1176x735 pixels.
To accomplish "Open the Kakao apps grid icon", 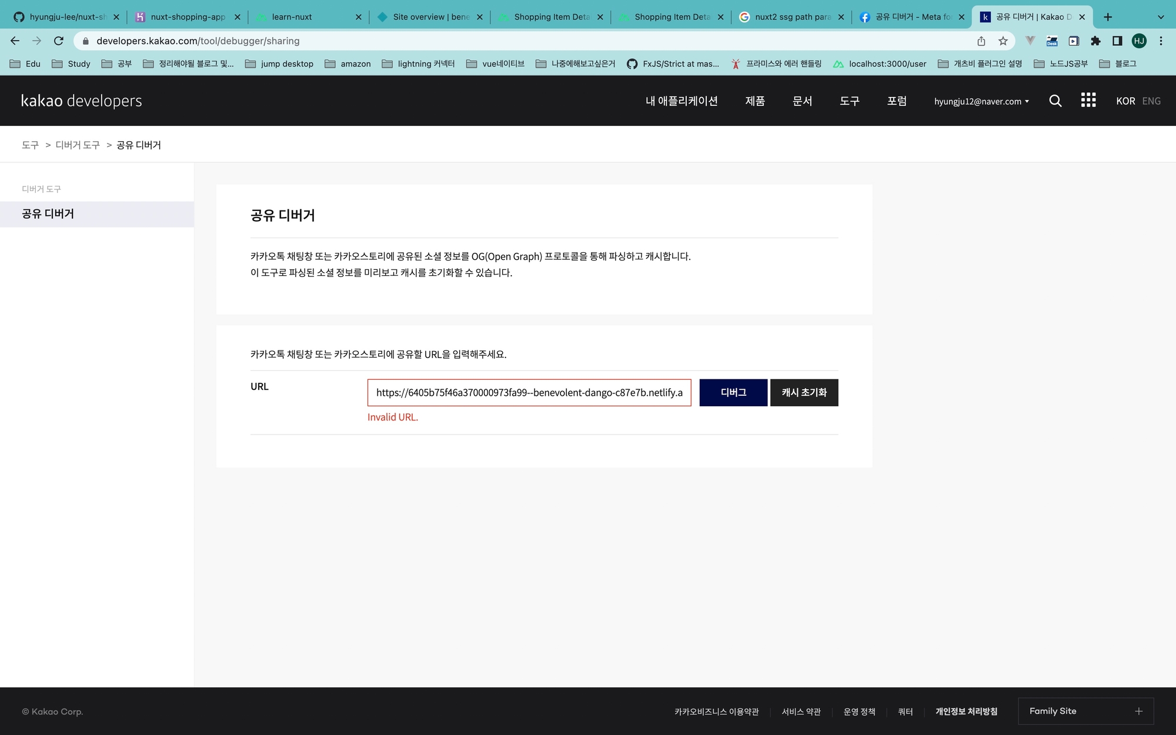I will coord(1088,100).
